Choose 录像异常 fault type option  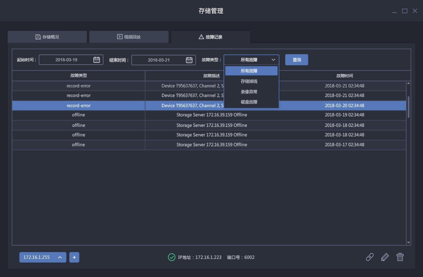[249, 92]
